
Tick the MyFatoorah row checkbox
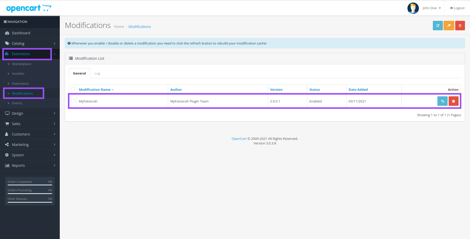[x=73, y=101]
